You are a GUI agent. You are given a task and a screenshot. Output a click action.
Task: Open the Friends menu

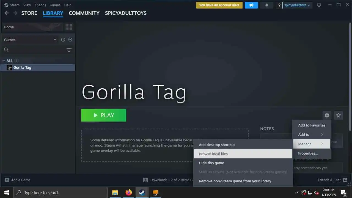(40, 5)
